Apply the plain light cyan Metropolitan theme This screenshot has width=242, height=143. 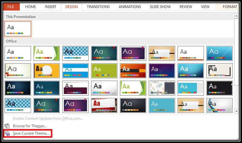[162, 106]
